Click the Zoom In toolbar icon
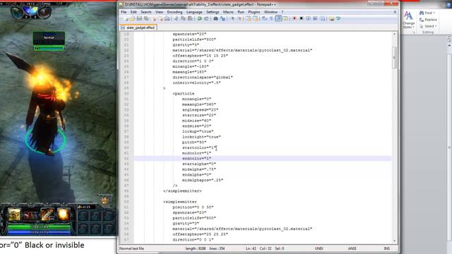 [x=232, y=19]
